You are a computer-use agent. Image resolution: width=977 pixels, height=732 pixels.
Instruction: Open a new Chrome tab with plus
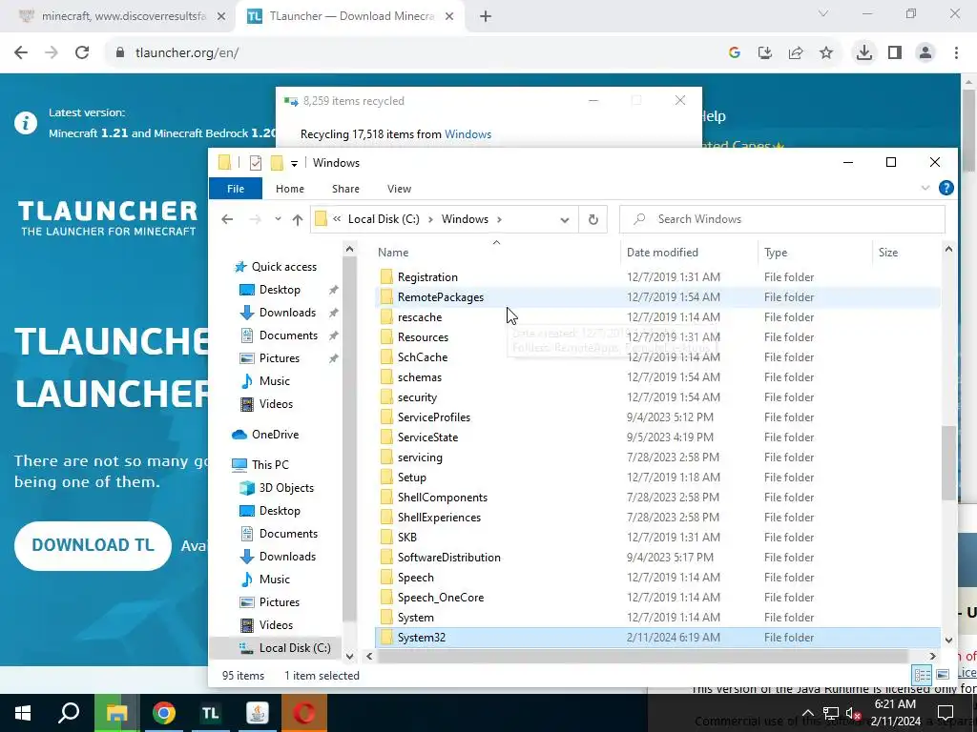pos(486,17)
